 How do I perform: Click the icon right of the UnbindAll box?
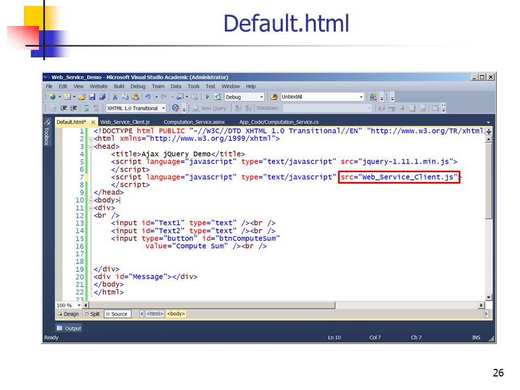click(x=373, y=97)
